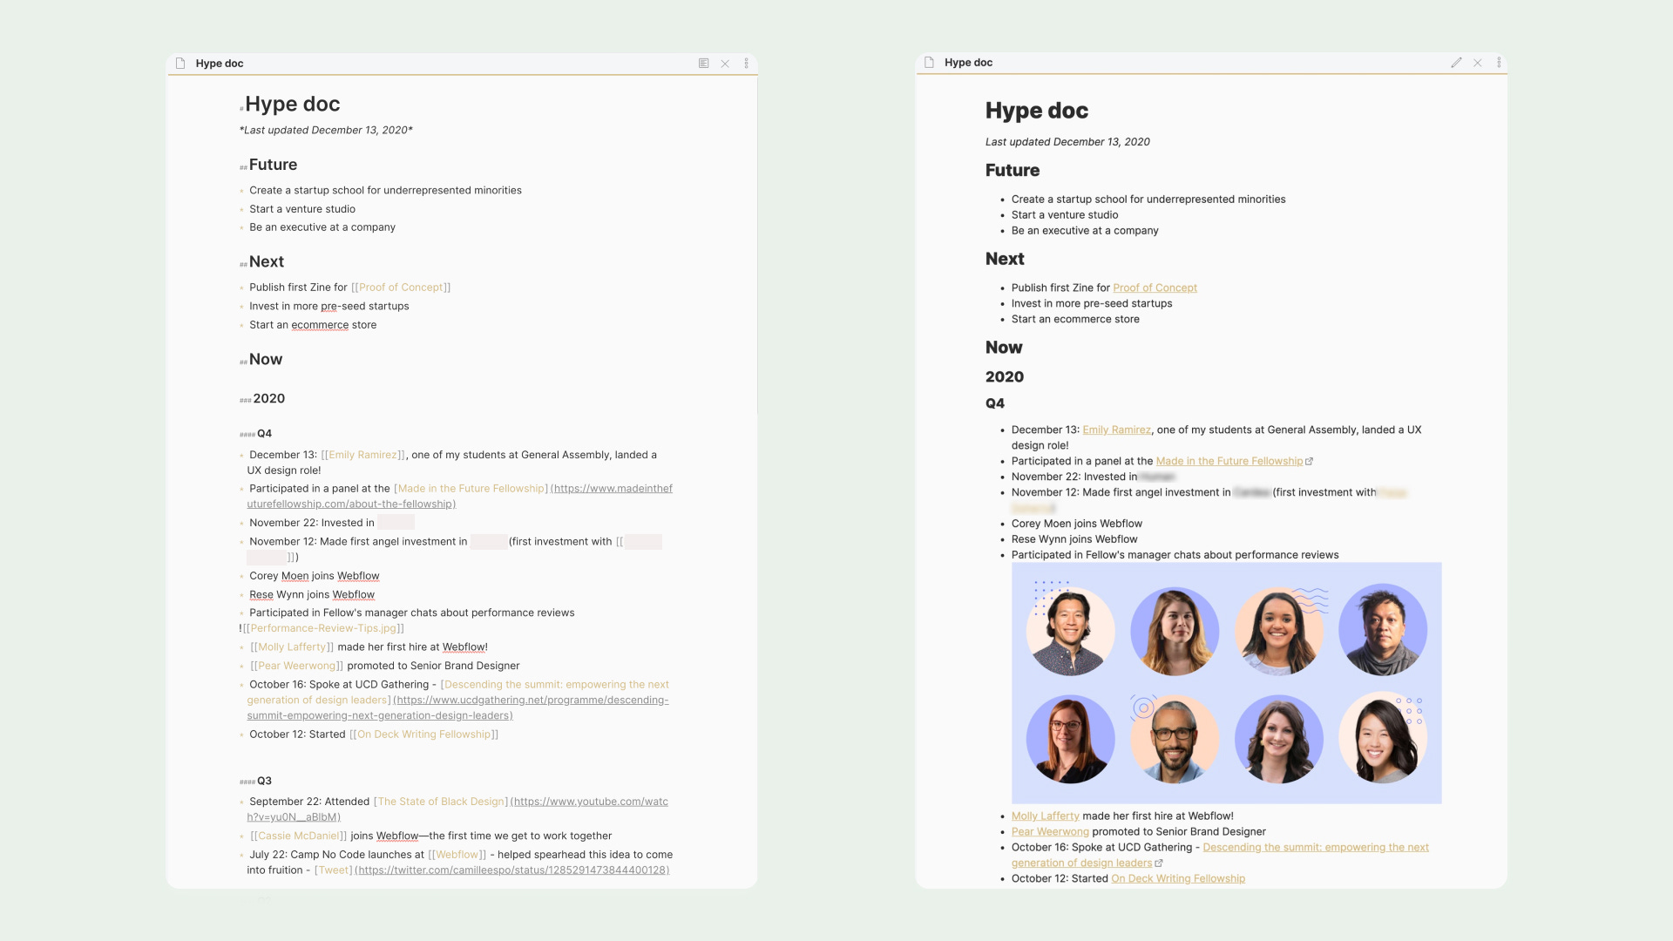The image size is (1673, 941).
Task: Close the left Hype doc editor window
Action: pos(725,63)
